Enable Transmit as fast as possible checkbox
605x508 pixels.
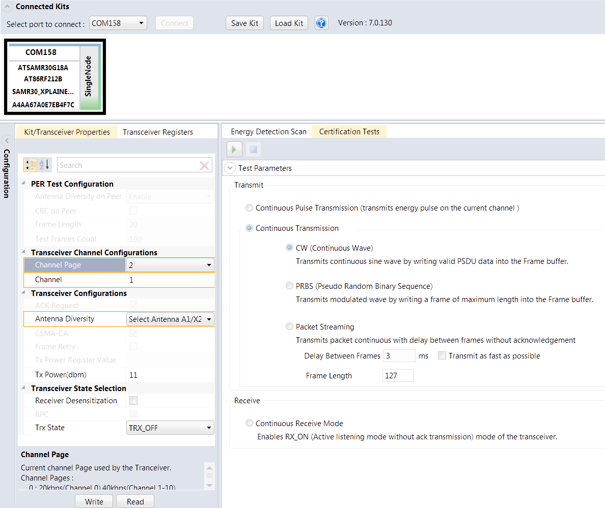pos(442,355)
